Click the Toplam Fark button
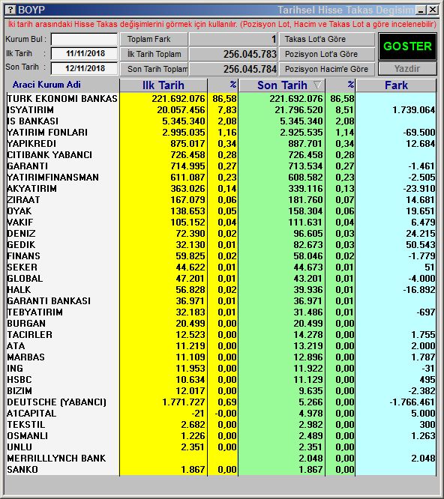Image resolution: width=444 pixels, height=499 pixels. click(x=154, y=39)
